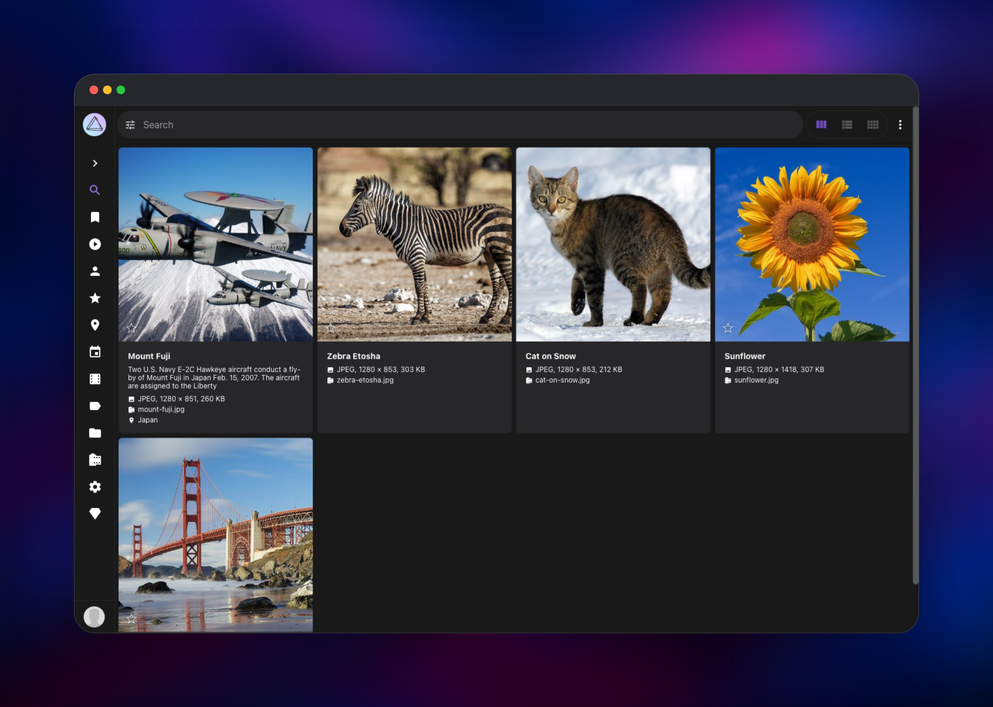Open Calendar icon in sidebar
The width and height of the screenshot is (993, 707).
(95, 352)
